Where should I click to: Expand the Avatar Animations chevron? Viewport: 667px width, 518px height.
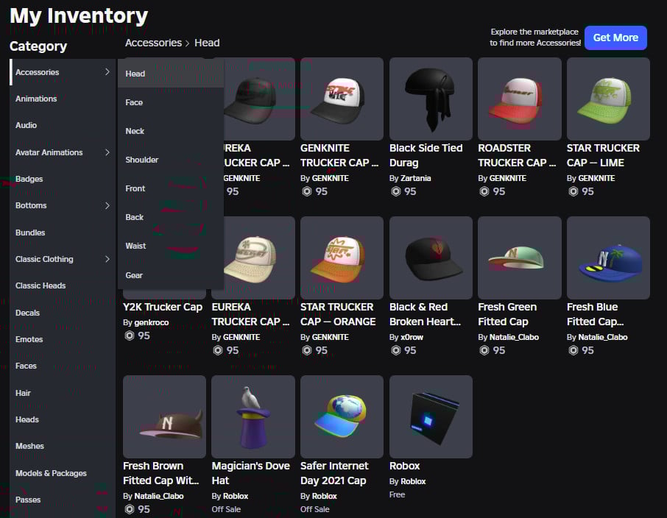107,152
